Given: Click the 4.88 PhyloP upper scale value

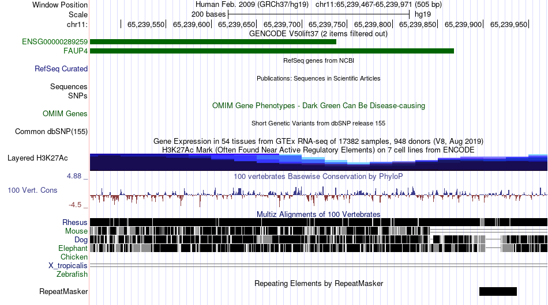Looking at the screenshot, I should (x=74, y=176).
